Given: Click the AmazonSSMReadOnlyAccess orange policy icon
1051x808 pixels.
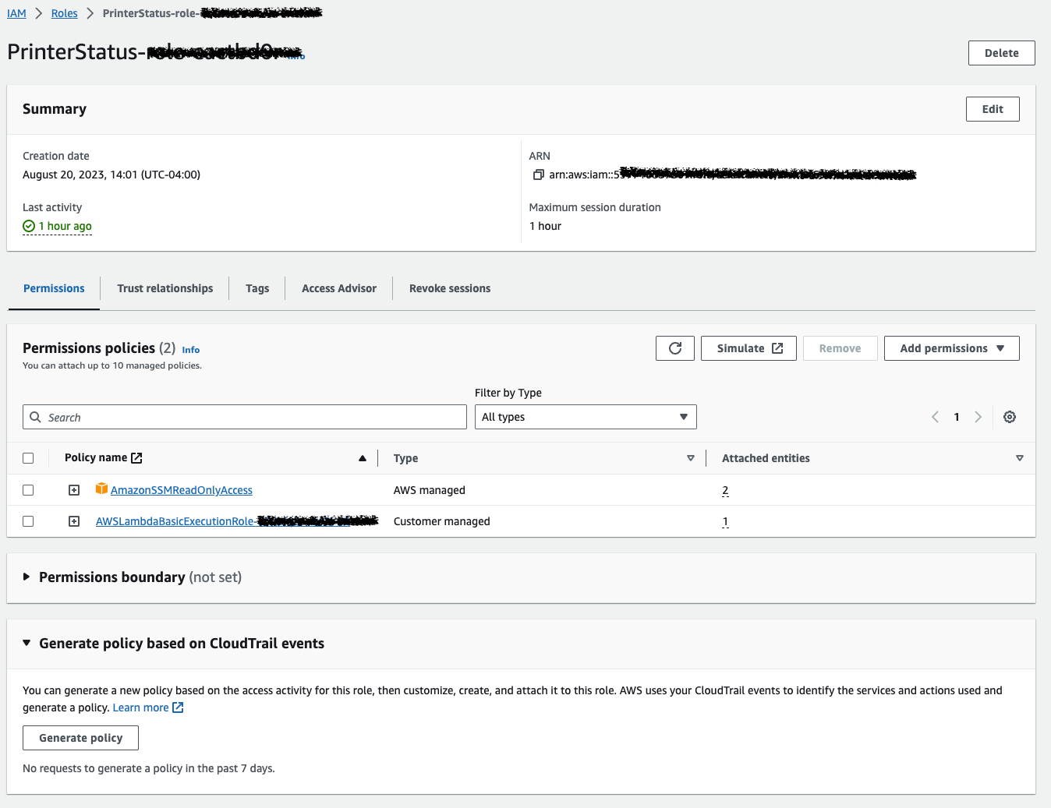Looking at the screenshot, I should pos(101,489).
